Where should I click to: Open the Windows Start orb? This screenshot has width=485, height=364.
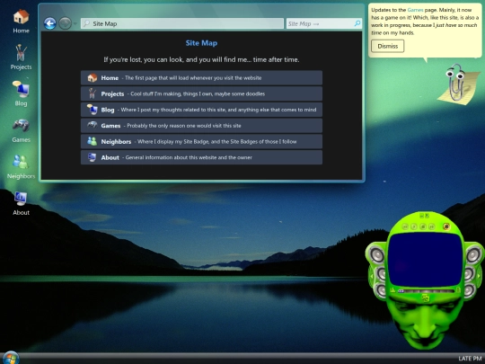pyautogui.click(x=10, y=358)
